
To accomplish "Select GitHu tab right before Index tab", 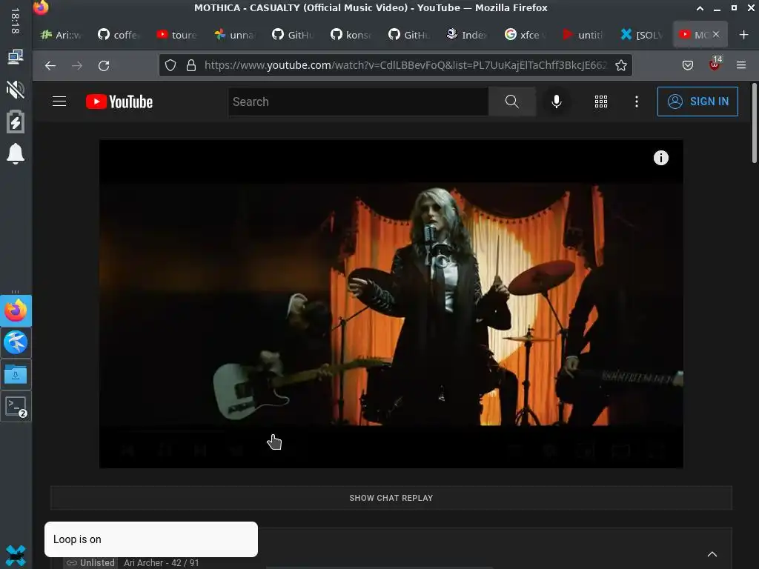I will click(x=409, y=34).
